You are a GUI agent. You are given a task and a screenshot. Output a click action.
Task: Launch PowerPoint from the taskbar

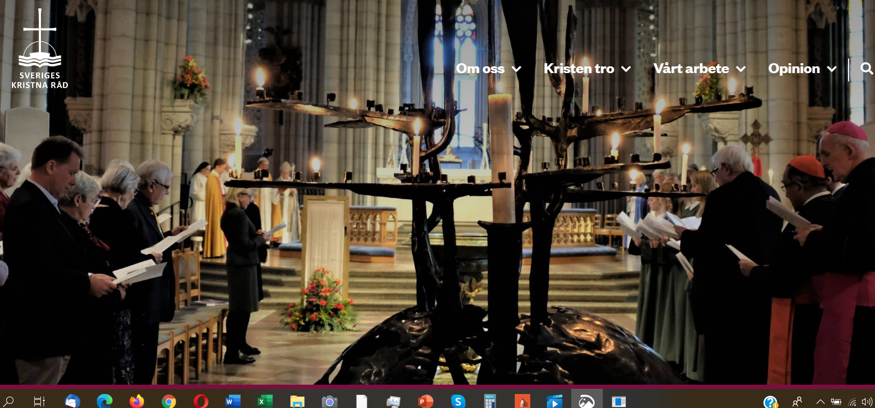(x=426, y=401)
